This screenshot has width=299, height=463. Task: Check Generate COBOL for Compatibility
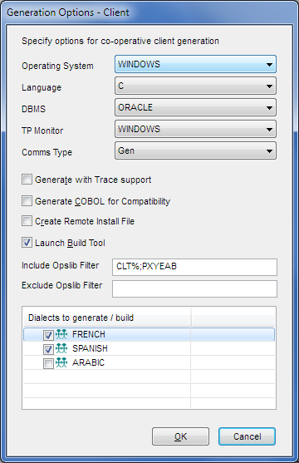tap(27, 201)
